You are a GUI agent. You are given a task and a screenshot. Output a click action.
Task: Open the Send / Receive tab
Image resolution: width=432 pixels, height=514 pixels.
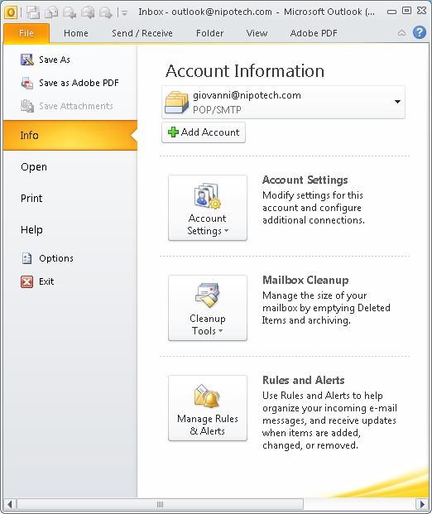142,33
